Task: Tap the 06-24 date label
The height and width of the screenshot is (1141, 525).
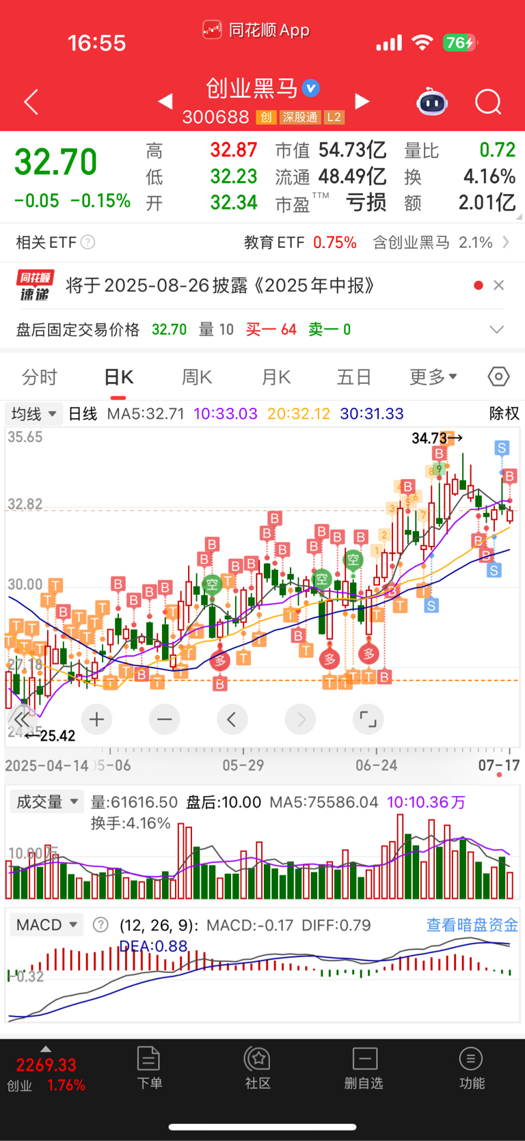Action: (377, 765)
